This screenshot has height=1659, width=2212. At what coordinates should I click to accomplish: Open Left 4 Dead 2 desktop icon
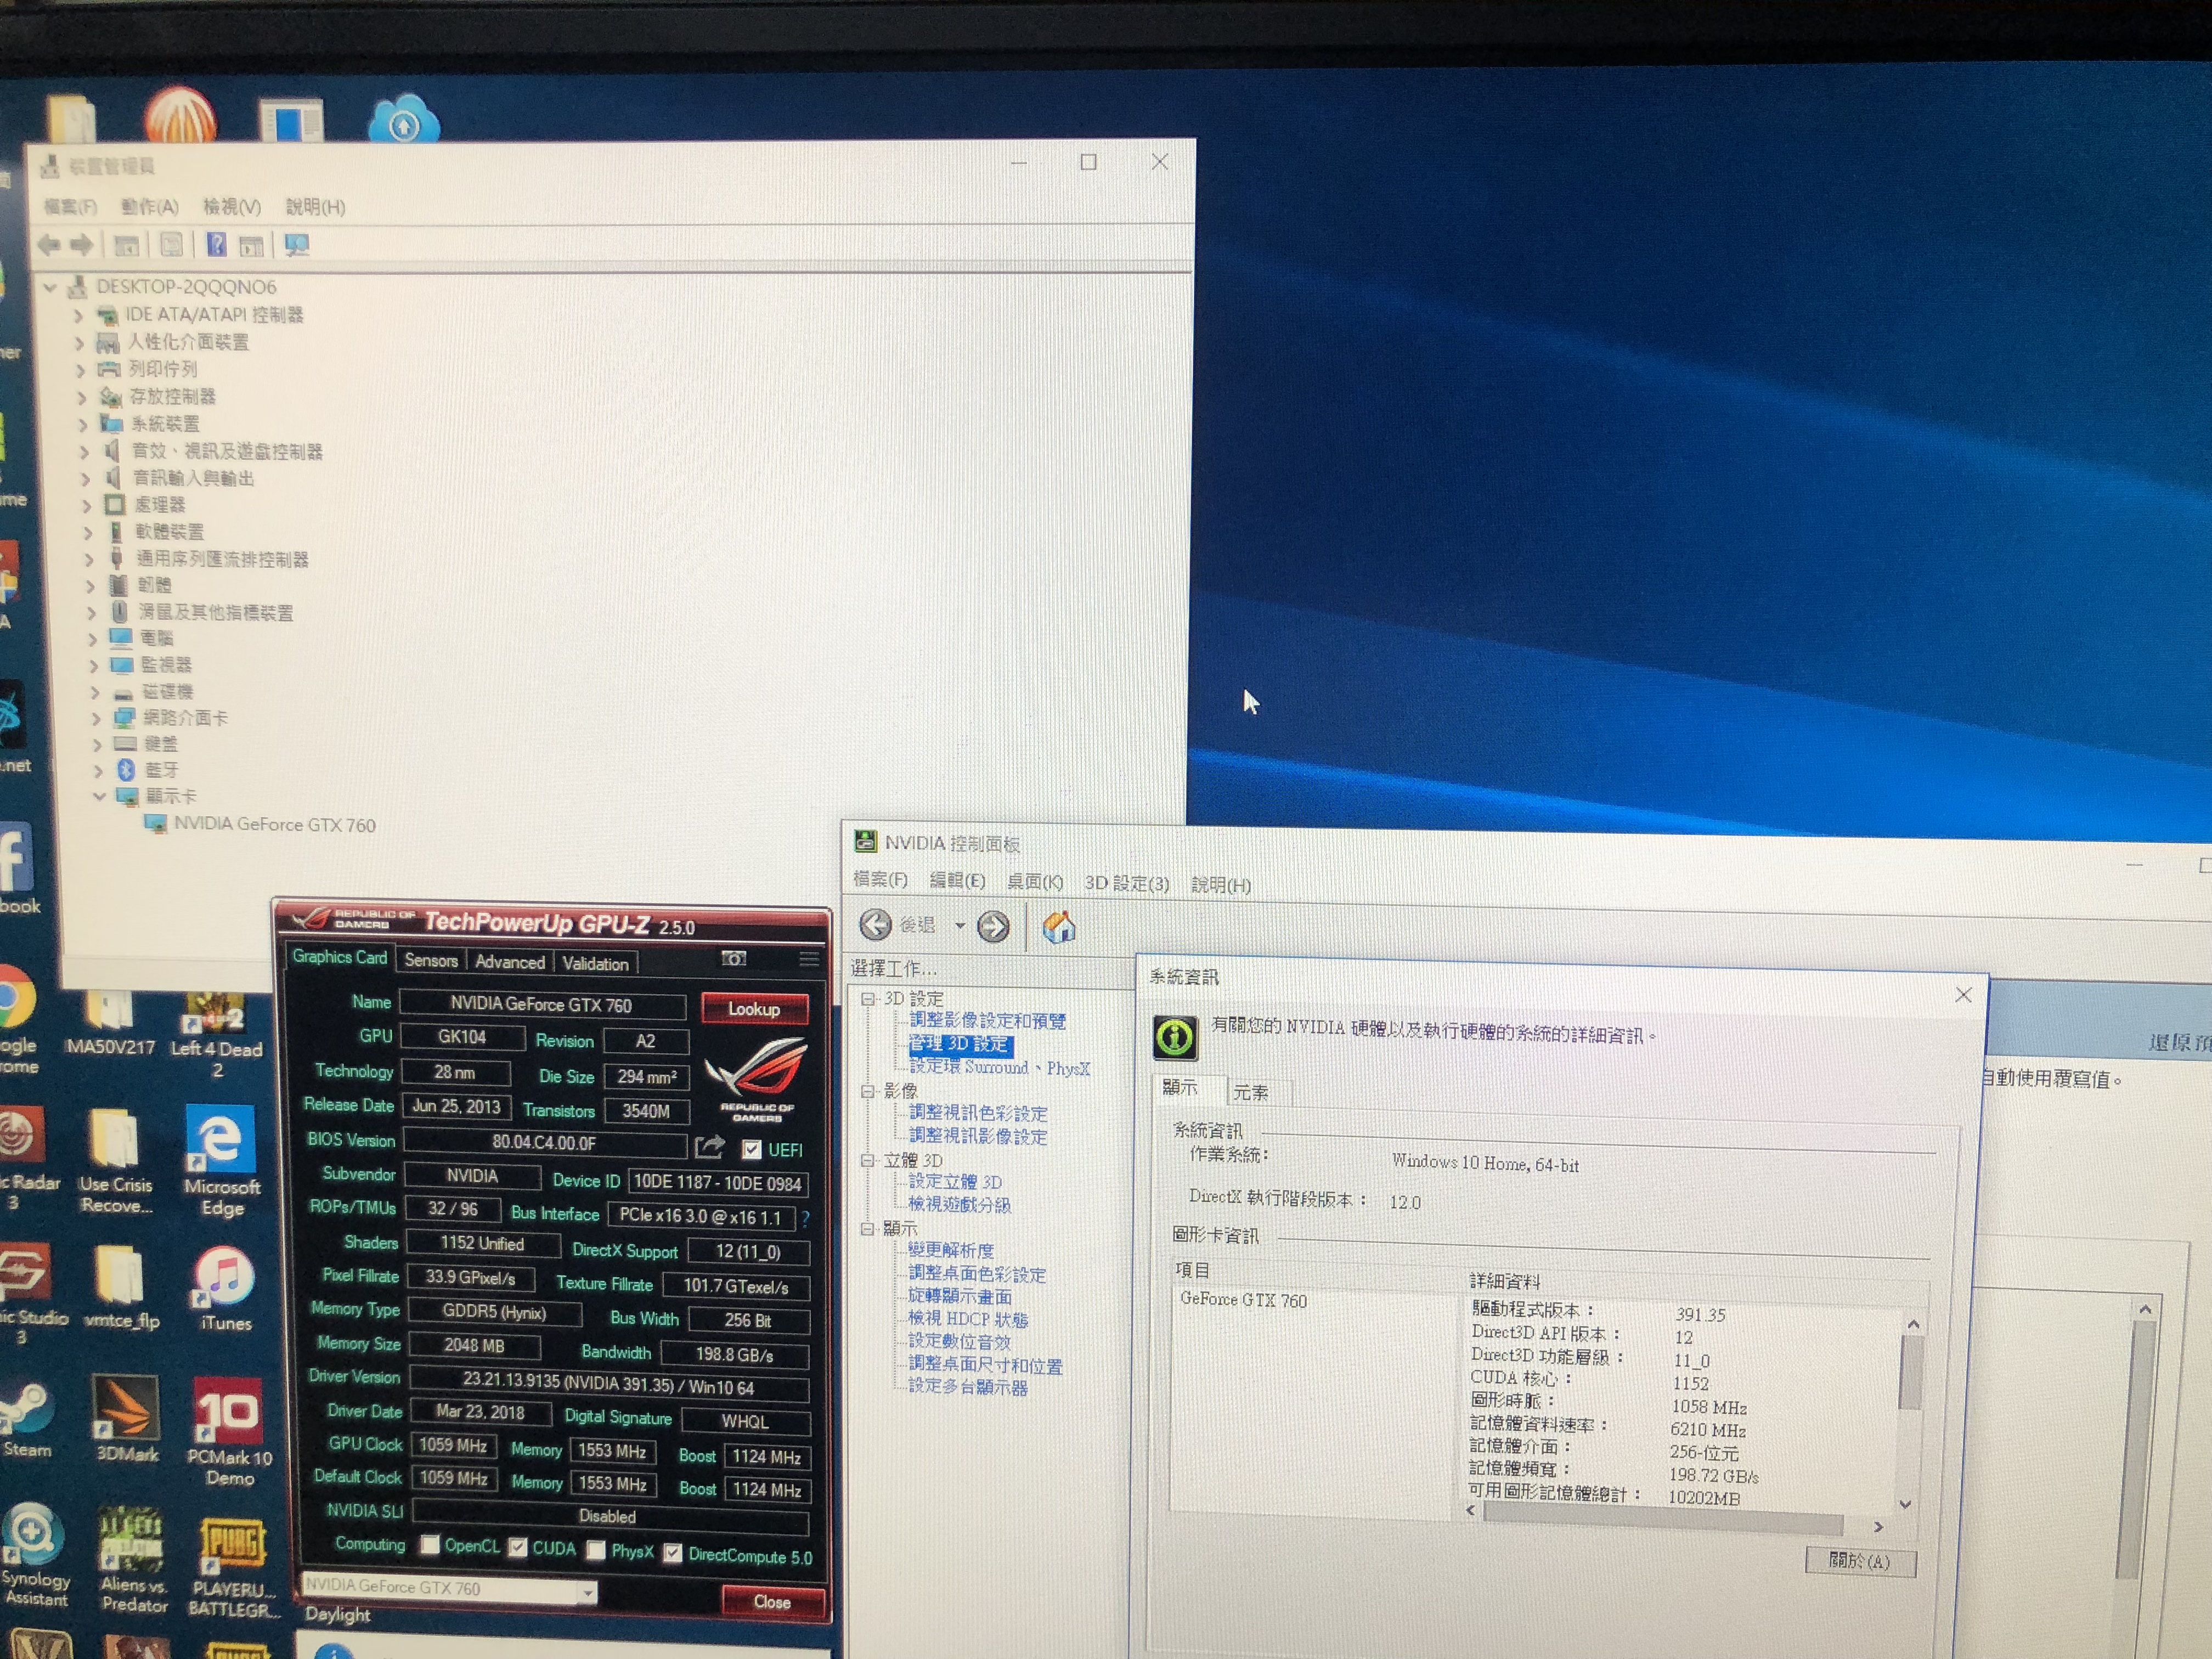[x=216, y=1035]
